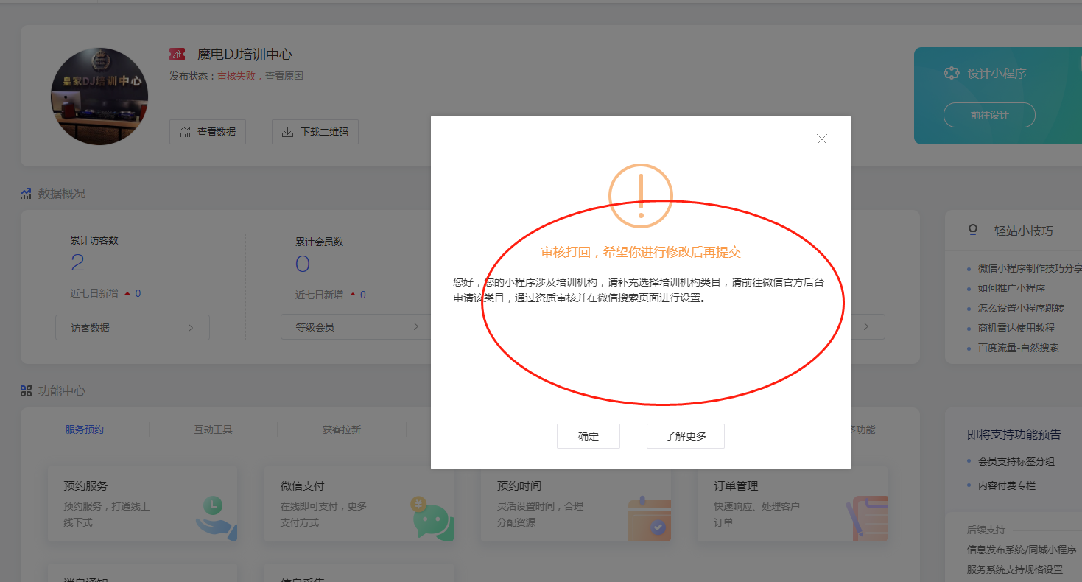The width and height of the screenshot is (1082, 582).
Task: Select the orange 审核打回 dialog heading
Action: point(641,252)
